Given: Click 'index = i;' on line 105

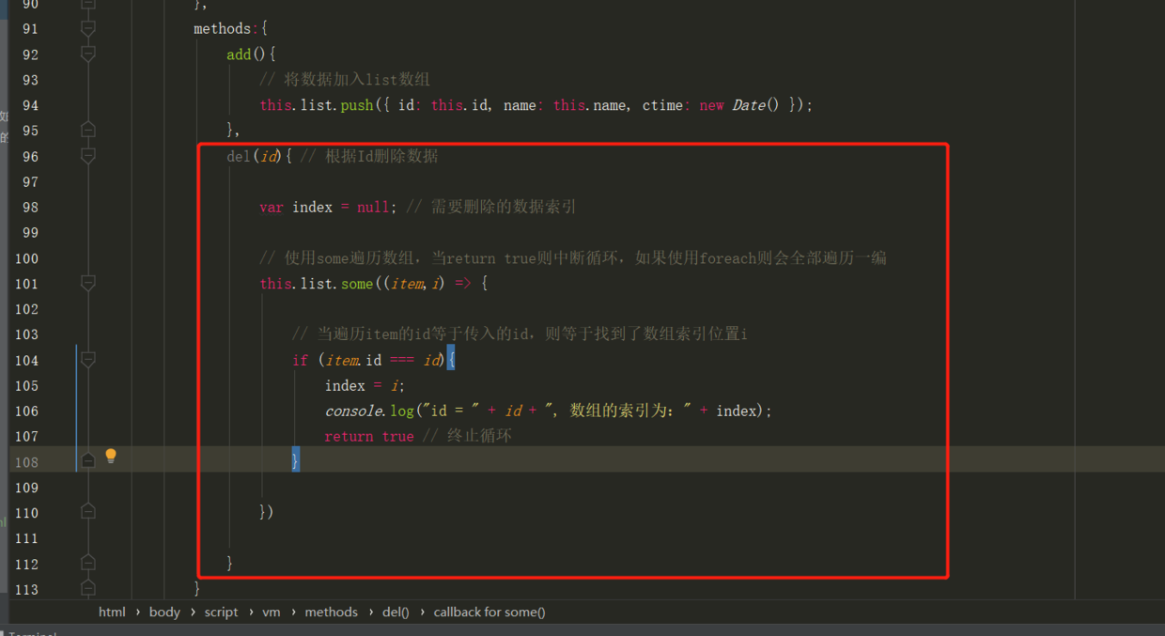Looking at the screenshot, I should [x=365, y=385].
